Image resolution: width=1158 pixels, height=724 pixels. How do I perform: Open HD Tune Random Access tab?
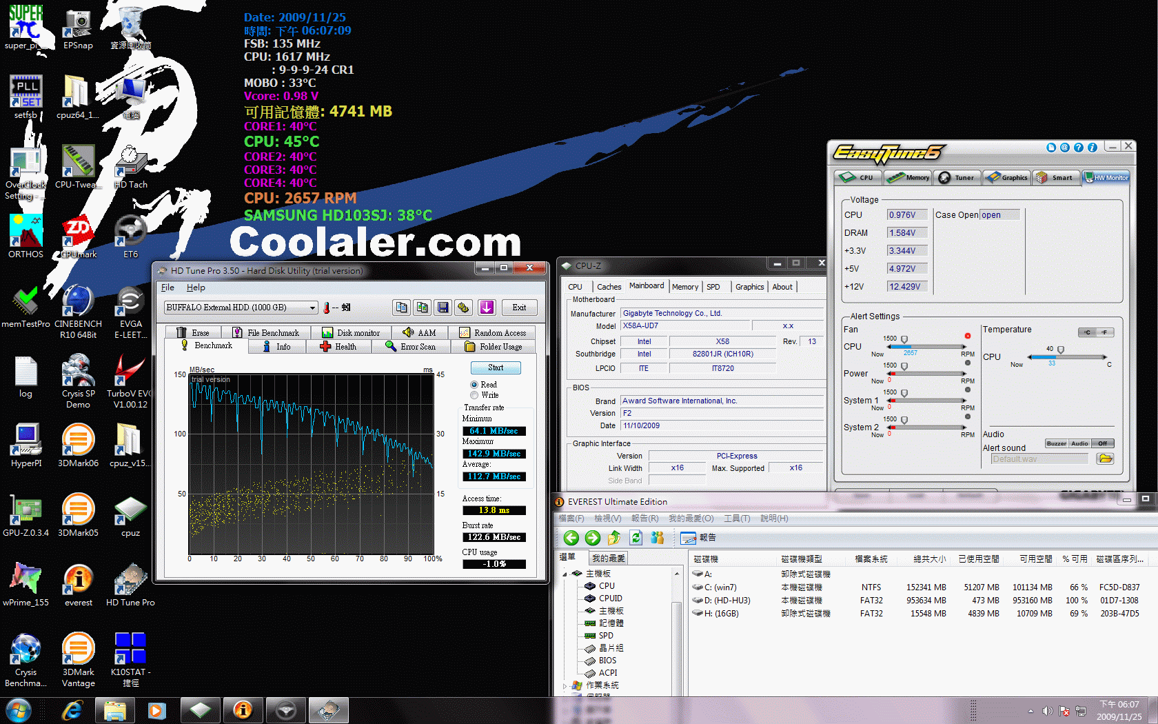click(x=494, y=332)
